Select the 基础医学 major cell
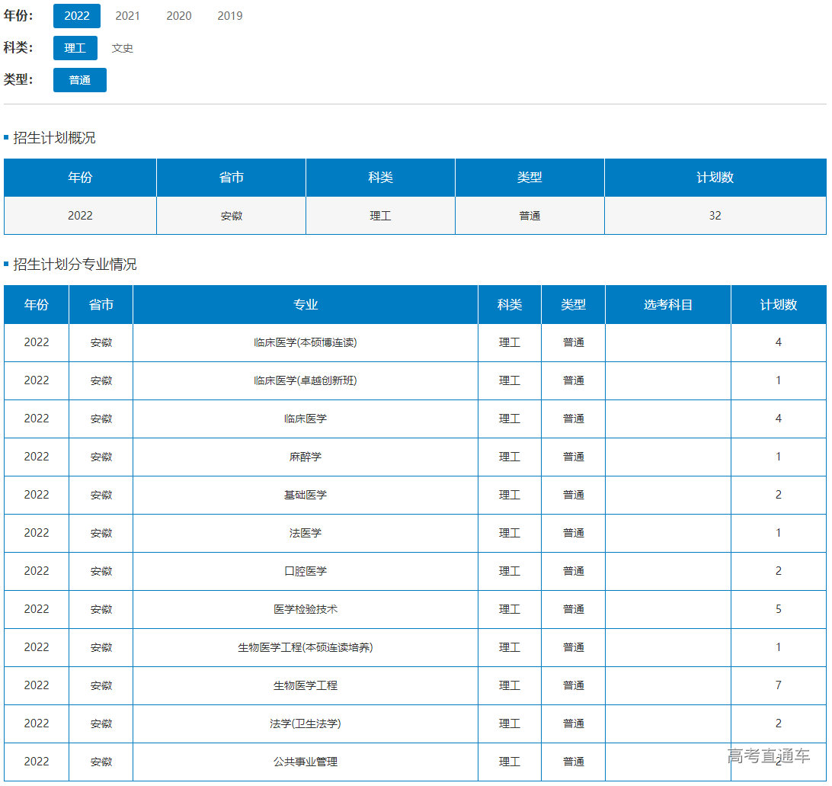The height and width of the screenshot is (786, 832). (x=306, y=495)
